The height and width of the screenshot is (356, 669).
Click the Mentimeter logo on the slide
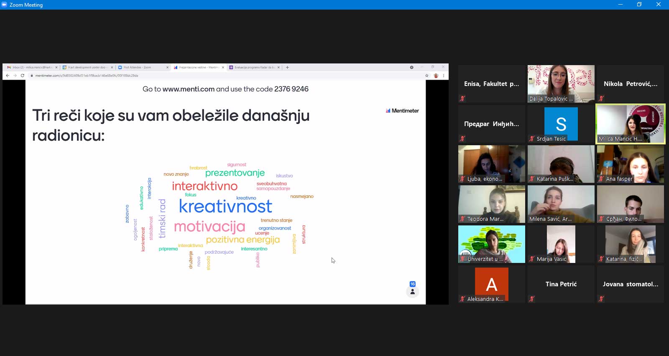click(402, 111)
